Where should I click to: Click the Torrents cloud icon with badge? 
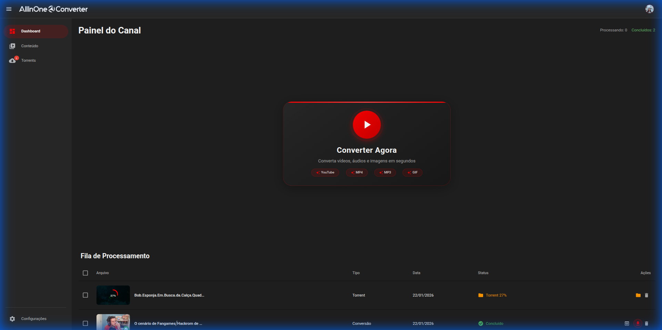(12, 61)
